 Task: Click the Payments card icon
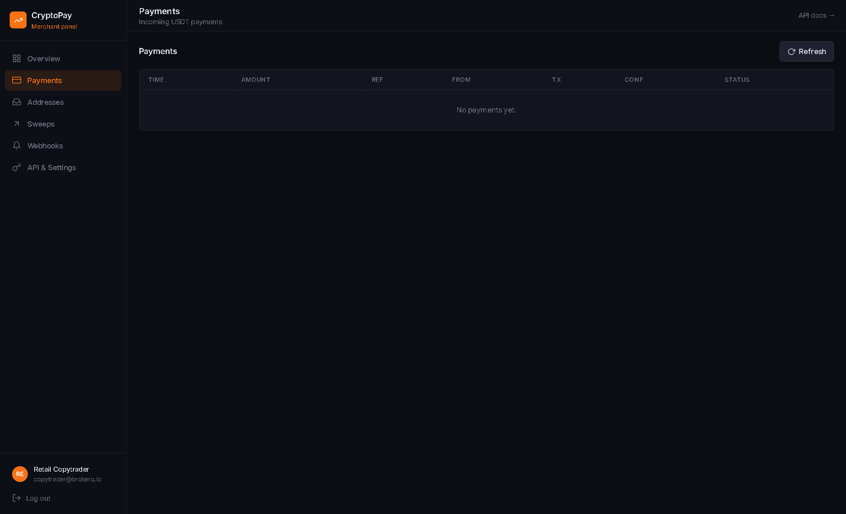click(x=17, y=80)
